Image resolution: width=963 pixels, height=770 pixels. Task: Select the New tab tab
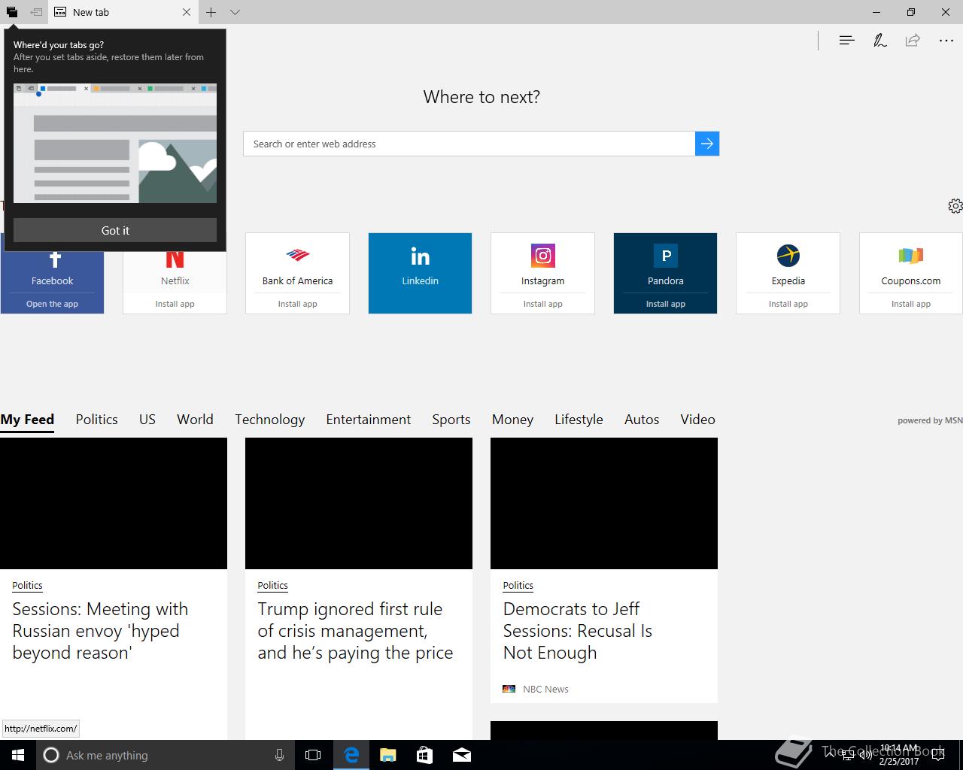(123, 12)
